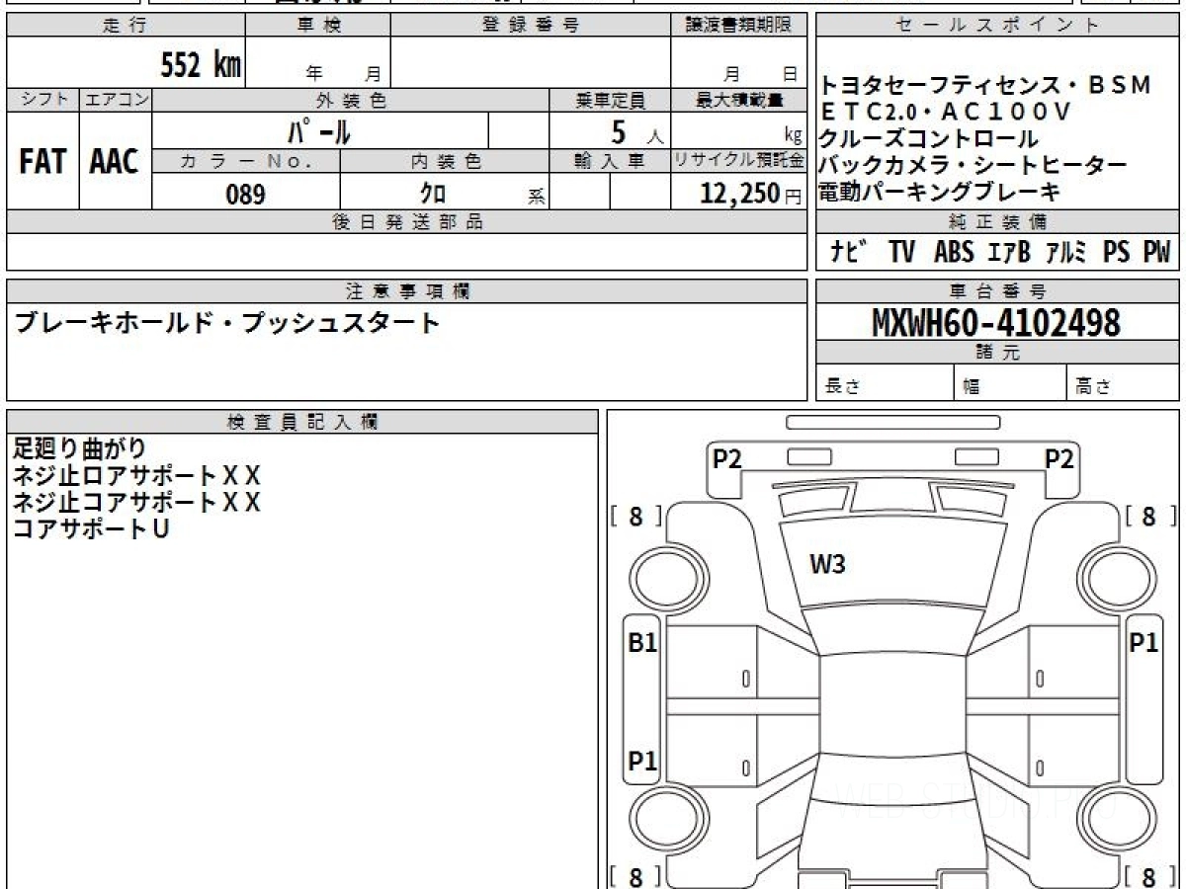The image size is (1186, 889).
Task: Click the 検査員記入欄 heading
Action: (x=302, y=421)
